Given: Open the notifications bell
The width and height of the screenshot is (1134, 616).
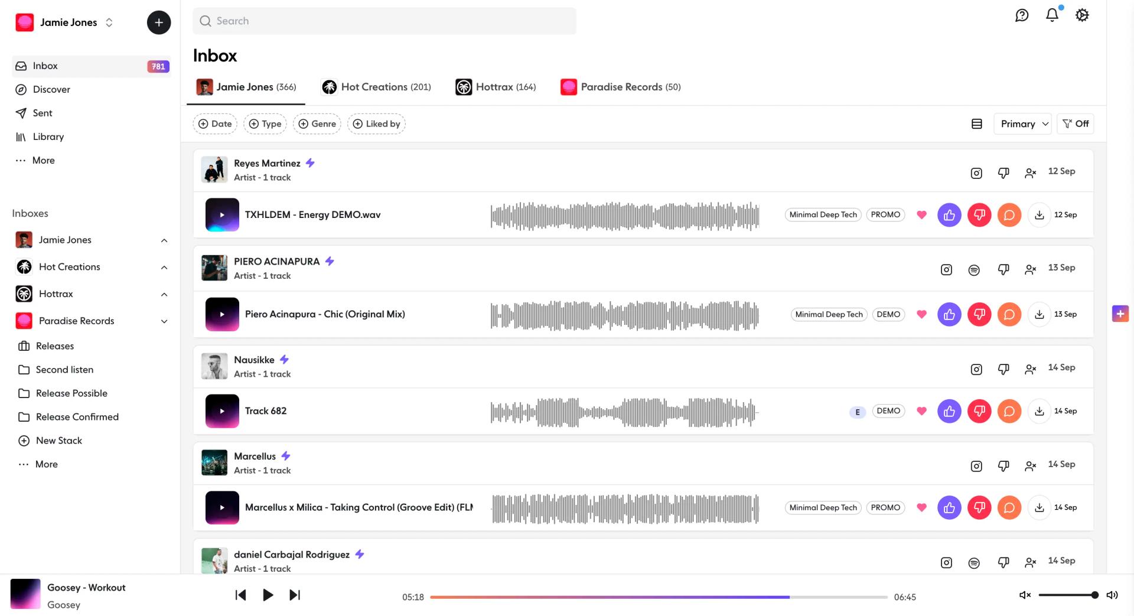Looking at the screenshot, I should pos(1052,15).
